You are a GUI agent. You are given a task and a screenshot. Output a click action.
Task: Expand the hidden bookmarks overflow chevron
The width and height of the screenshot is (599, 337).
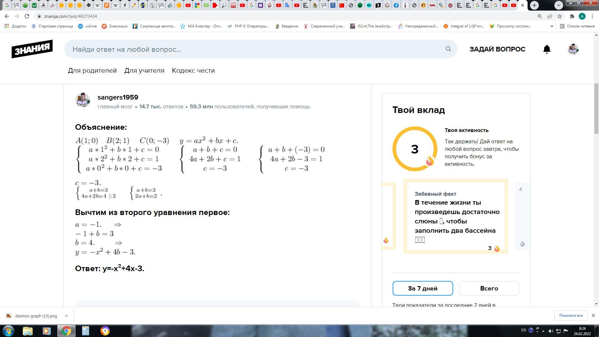tap(552, 26)
